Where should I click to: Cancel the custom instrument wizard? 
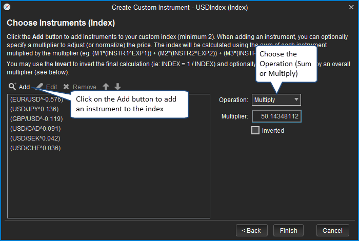pyautogui.click(x=333, y=230)
